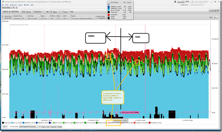Open the Layout menu
This screenshot has height=132, width=222.
coord(20,5)
